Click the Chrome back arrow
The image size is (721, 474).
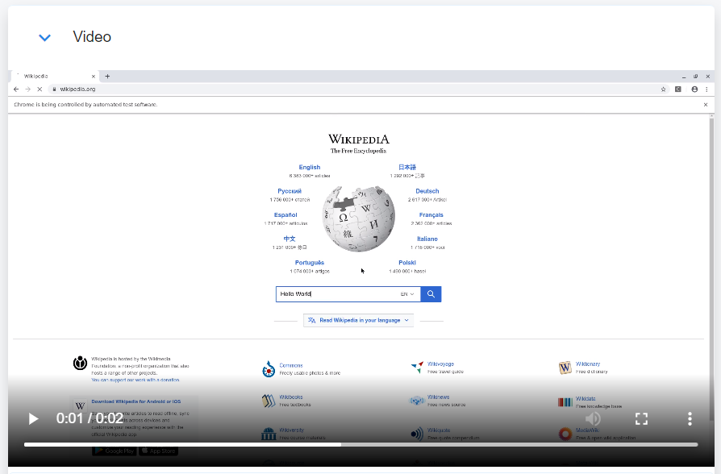tap(16, 89)
